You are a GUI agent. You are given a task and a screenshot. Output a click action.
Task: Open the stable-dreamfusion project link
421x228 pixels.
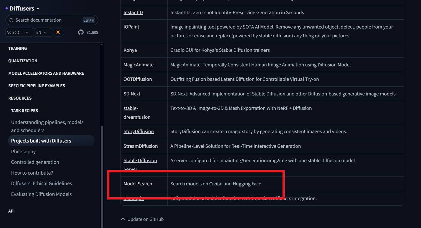pos(137,113)
